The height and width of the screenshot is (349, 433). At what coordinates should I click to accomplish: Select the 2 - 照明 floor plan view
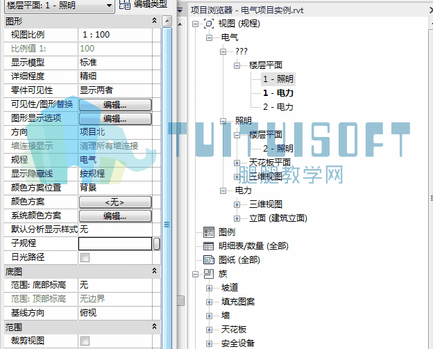(x=278, y=149)
